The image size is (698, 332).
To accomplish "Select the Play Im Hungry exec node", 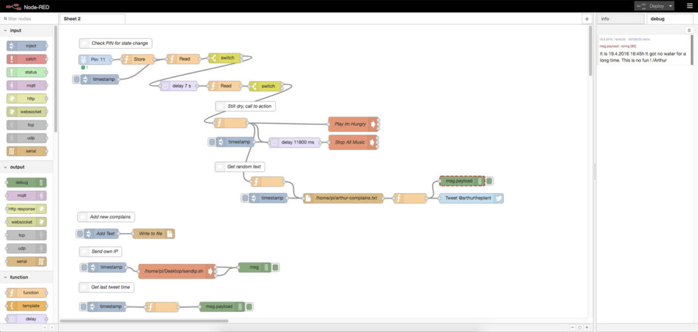I will pyautogui.click(x=353, y=124).
